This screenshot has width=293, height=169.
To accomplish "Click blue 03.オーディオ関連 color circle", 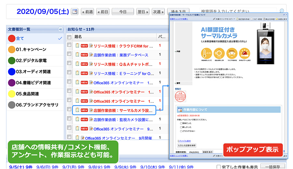I will tap(12, 71).
